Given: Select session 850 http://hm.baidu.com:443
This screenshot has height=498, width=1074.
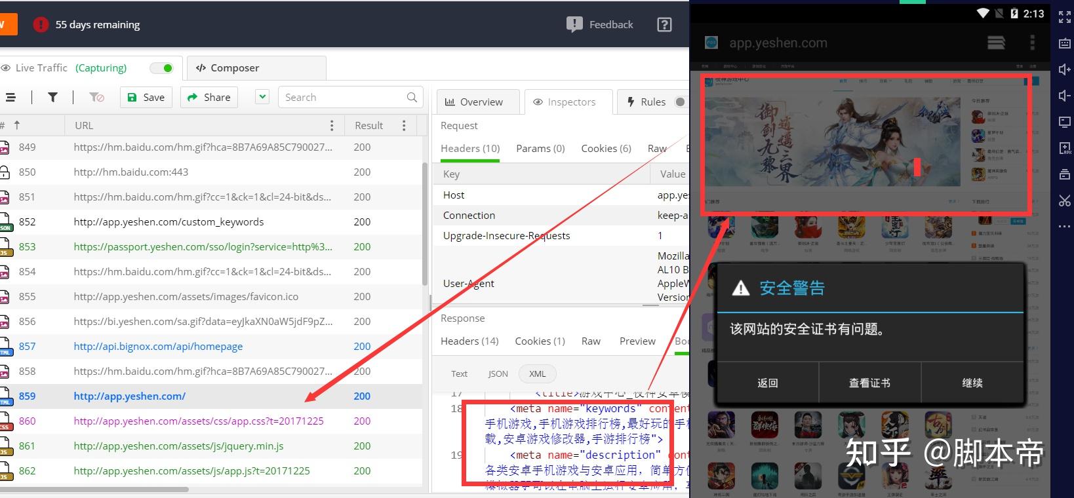Looking at the screenshot, I should tap(211, 172).
